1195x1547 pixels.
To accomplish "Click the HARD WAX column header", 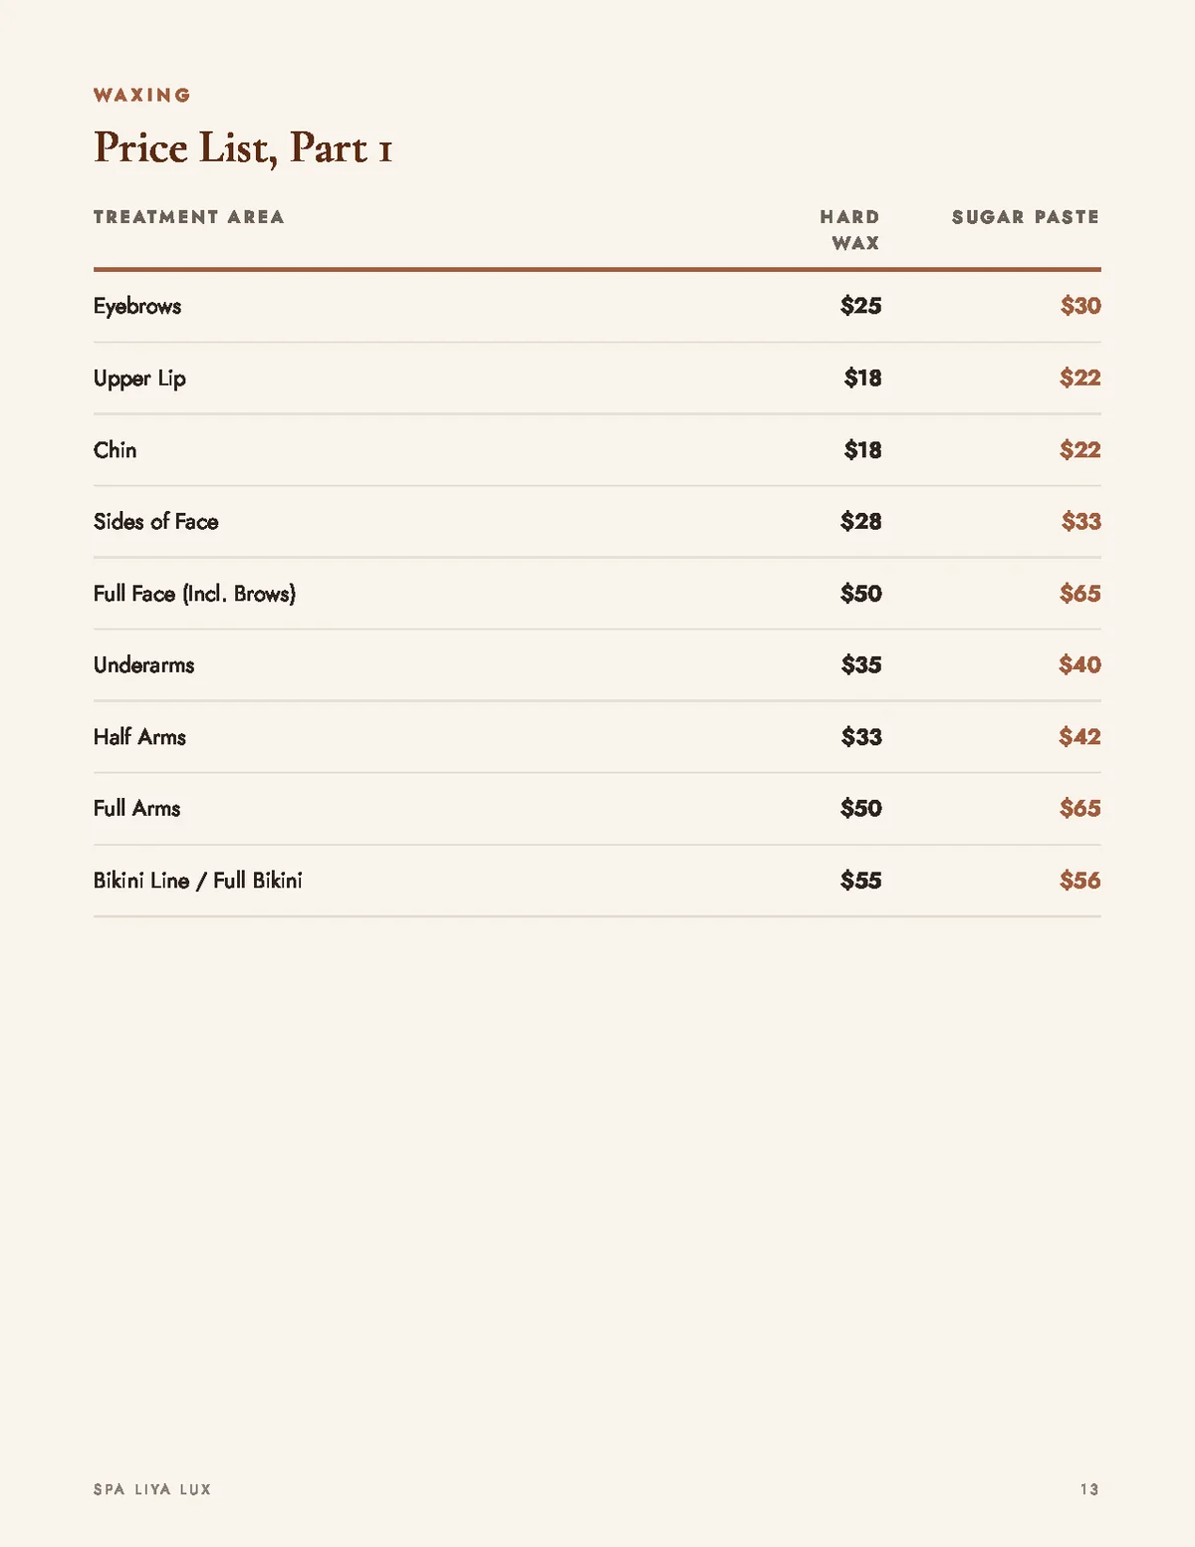I will coord(849,229).
